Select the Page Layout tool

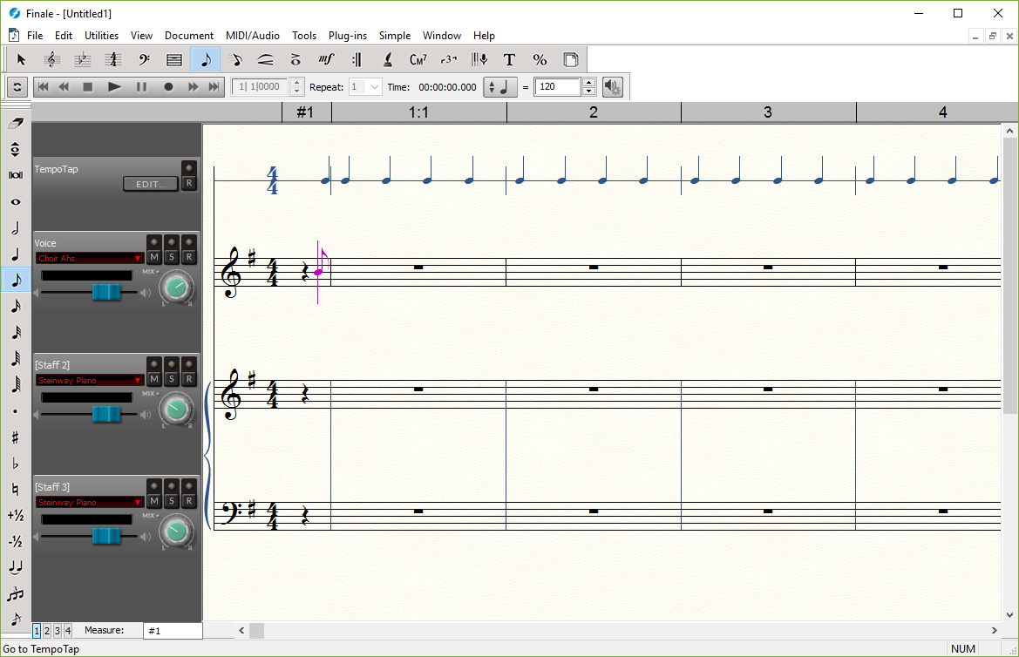coord(571,60)
